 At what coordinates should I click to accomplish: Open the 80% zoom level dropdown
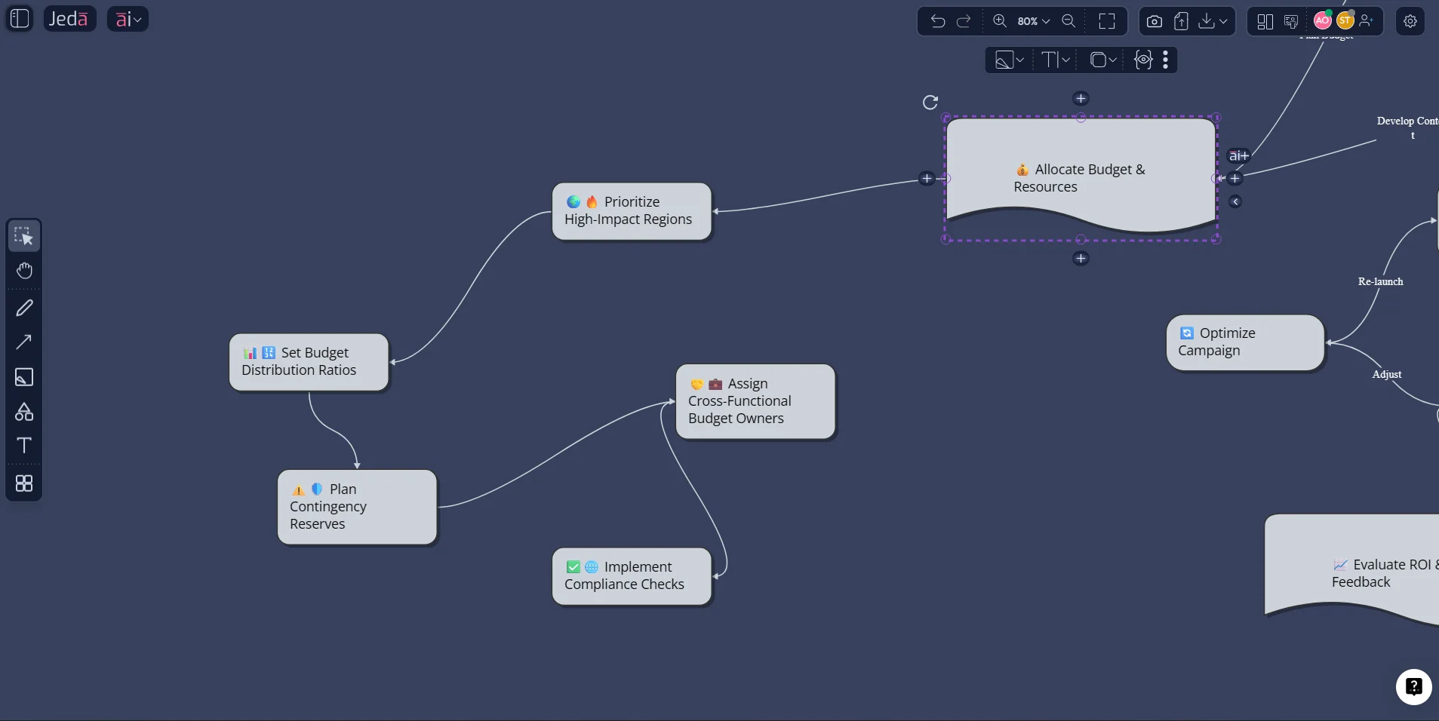click(x=1032, y=21)
